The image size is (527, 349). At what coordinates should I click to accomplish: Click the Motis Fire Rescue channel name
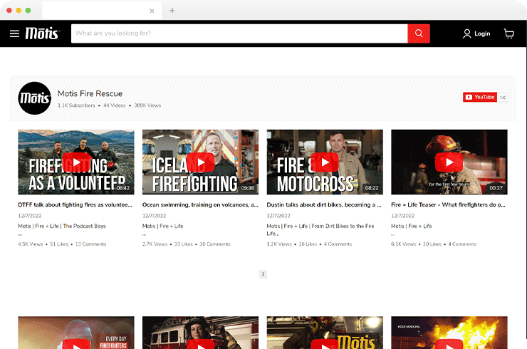[90, 93]
